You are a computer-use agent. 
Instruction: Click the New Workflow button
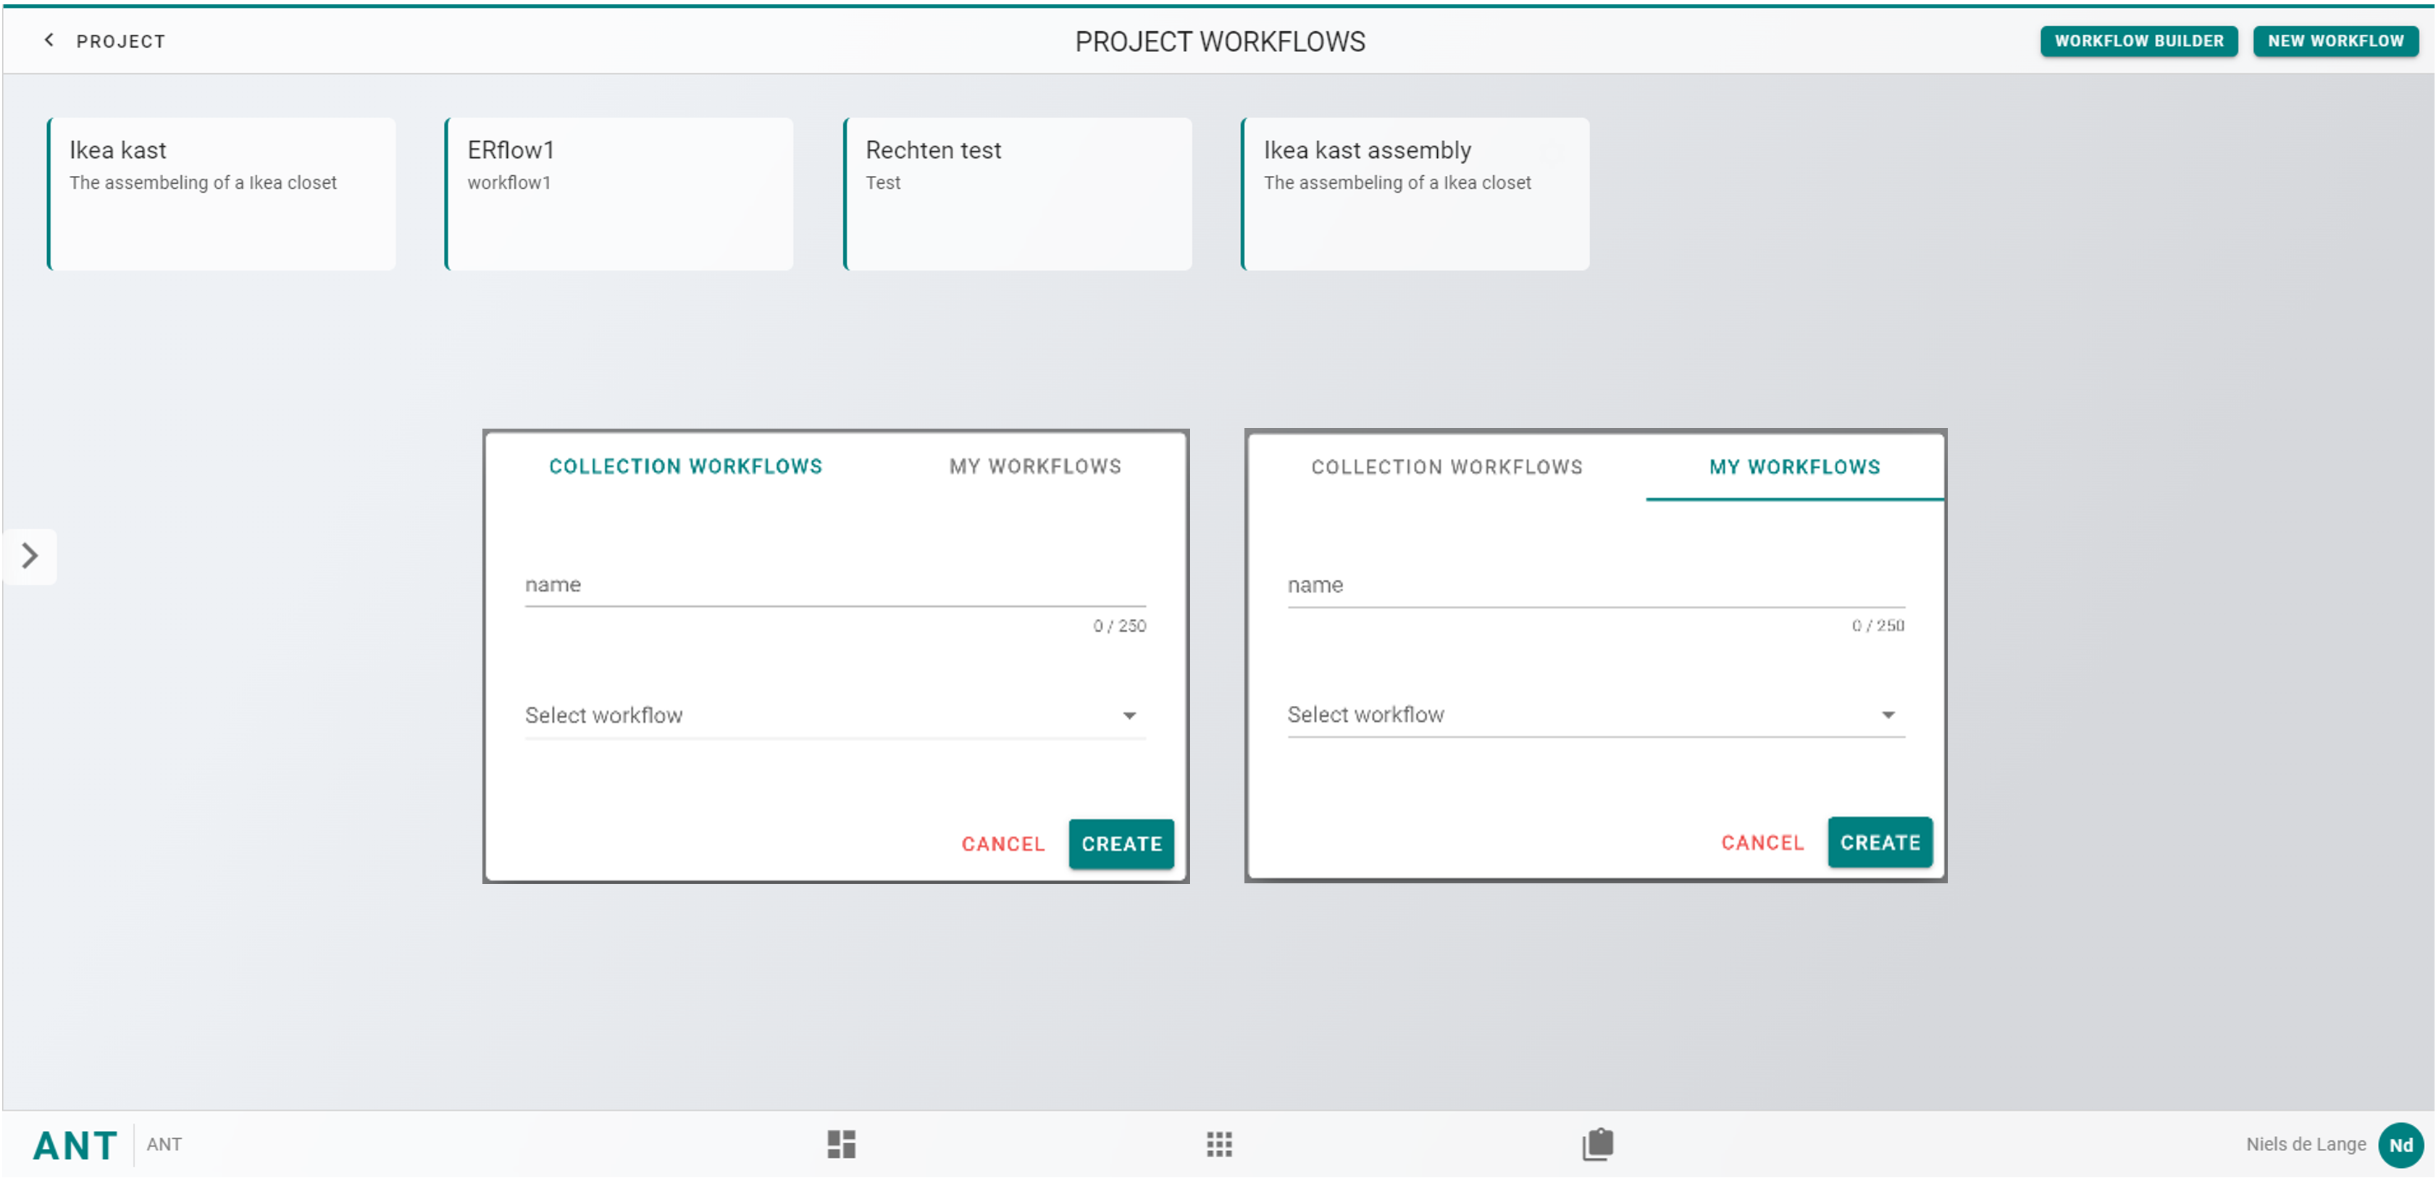[2335, 41]
